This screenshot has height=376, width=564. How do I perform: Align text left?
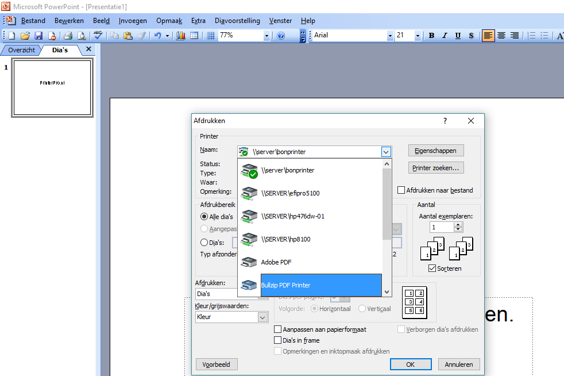click(x=488, y=35)
